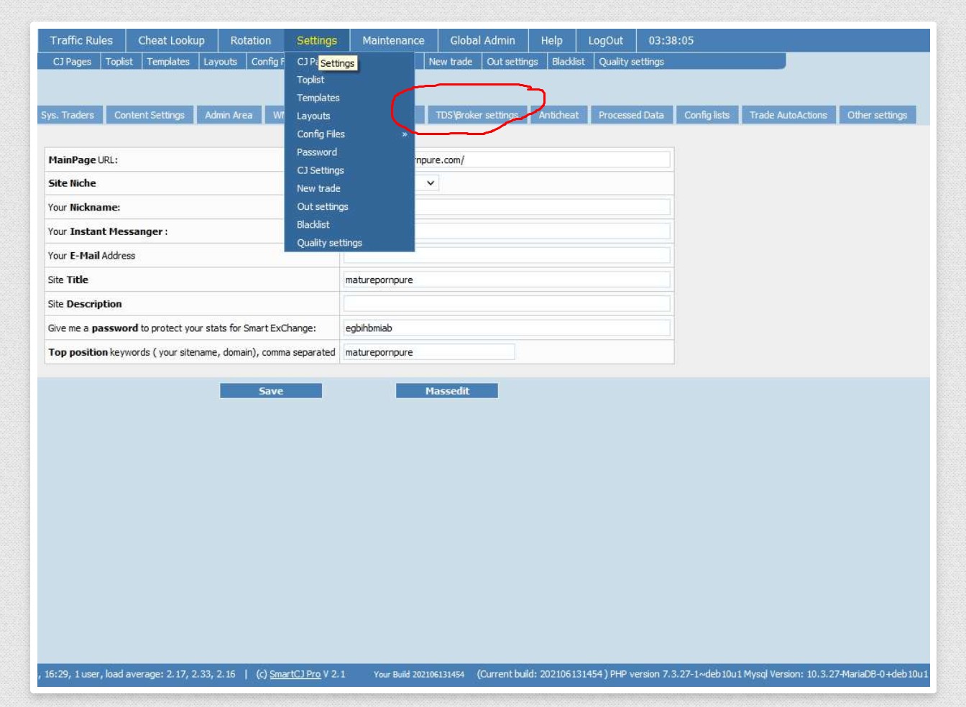
Task: Switch to the Other settings tab
Action: click(x=877, y=115)
